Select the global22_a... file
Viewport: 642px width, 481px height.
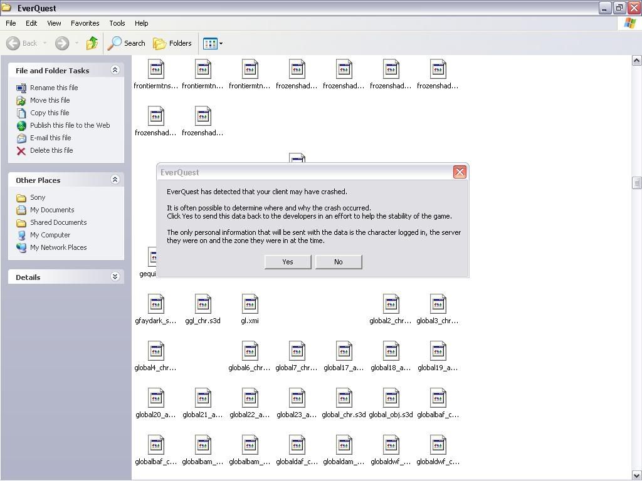(x=250, y=403)
